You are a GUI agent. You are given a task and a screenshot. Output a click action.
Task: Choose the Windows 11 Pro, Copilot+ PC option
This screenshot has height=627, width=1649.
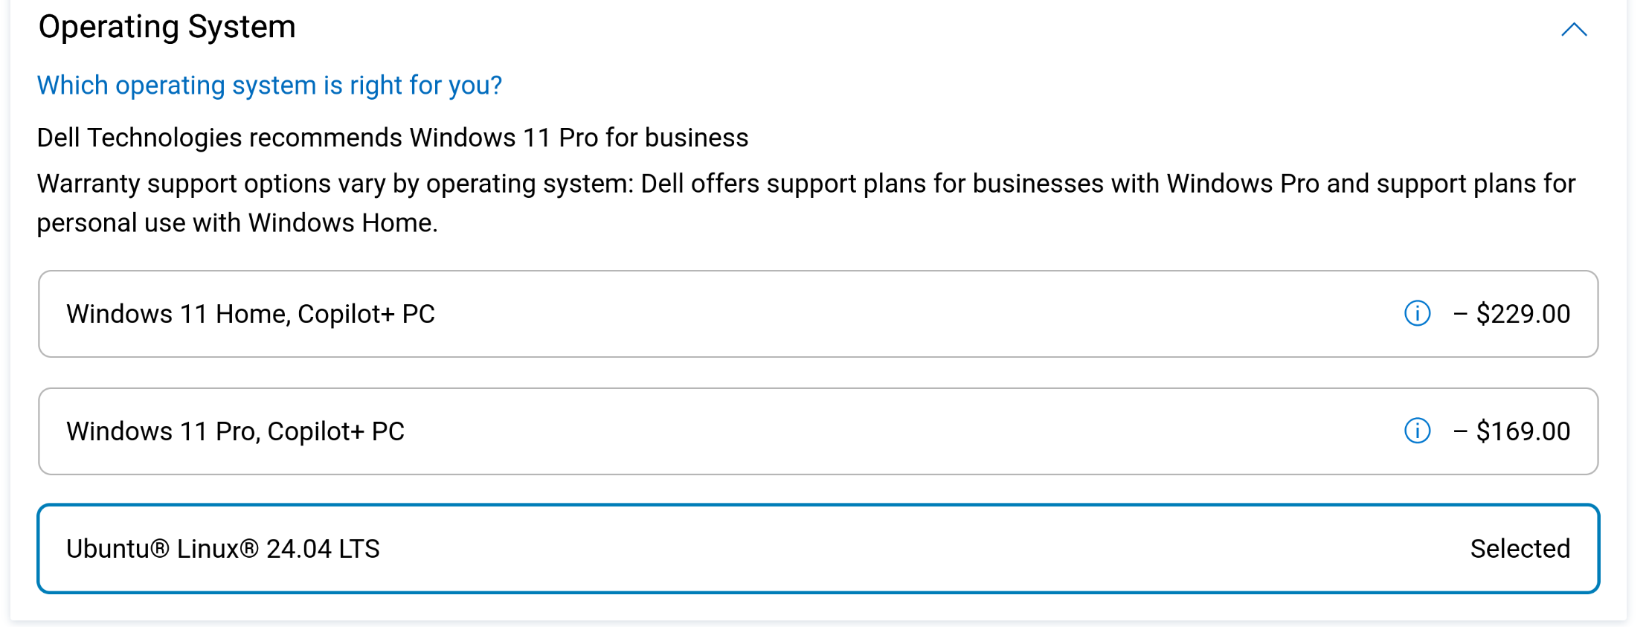point(818,431)
